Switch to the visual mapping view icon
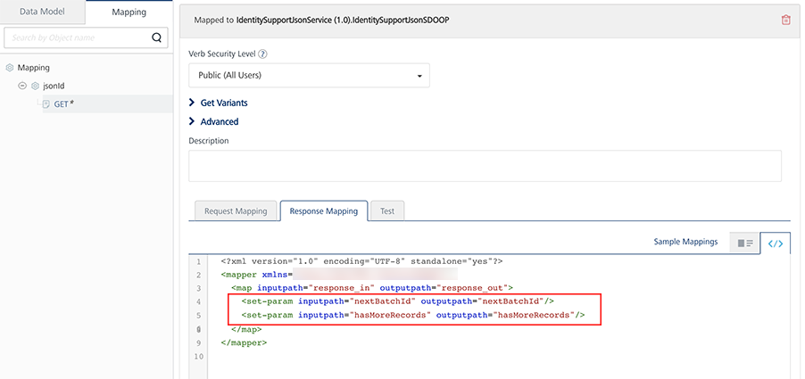The width and height of the screenshot is (805, 379). [744, 243]
